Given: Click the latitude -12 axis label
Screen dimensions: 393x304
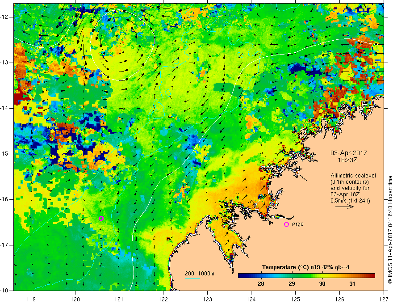Looking at the screenshot, I should pyautogui.click(x=4, y=17).
